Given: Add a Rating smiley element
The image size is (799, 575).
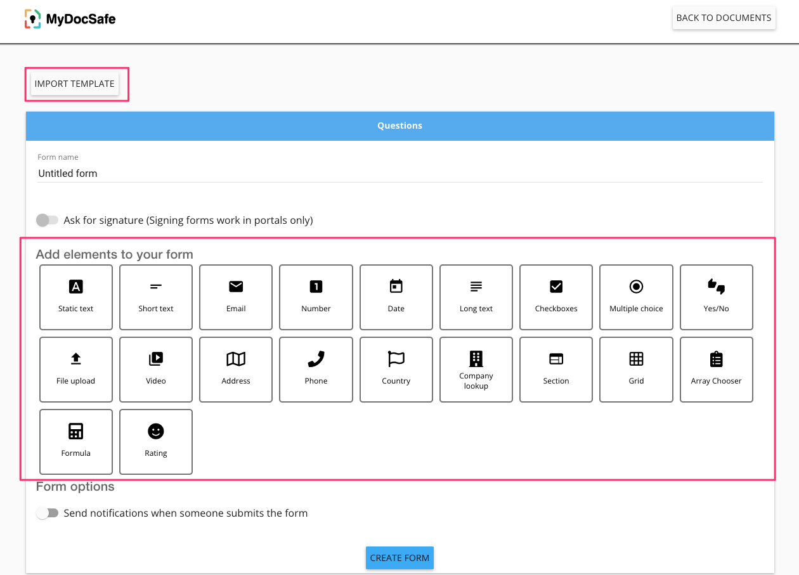Looking at the screenshot, I should tap(156, 441).
